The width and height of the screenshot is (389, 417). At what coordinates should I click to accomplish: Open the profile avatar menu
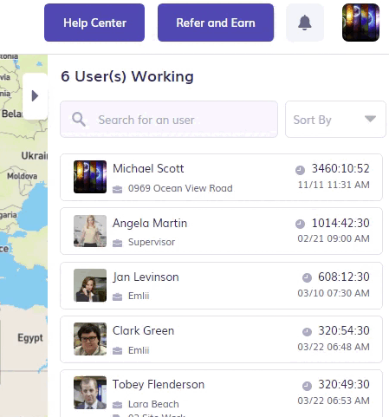point(360,23)
